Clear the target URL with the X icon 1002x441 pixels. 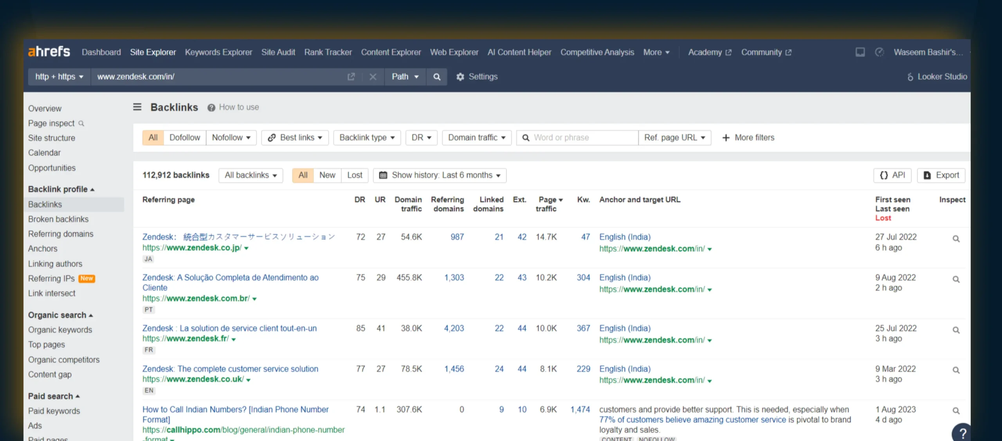[x=373, y=77]
